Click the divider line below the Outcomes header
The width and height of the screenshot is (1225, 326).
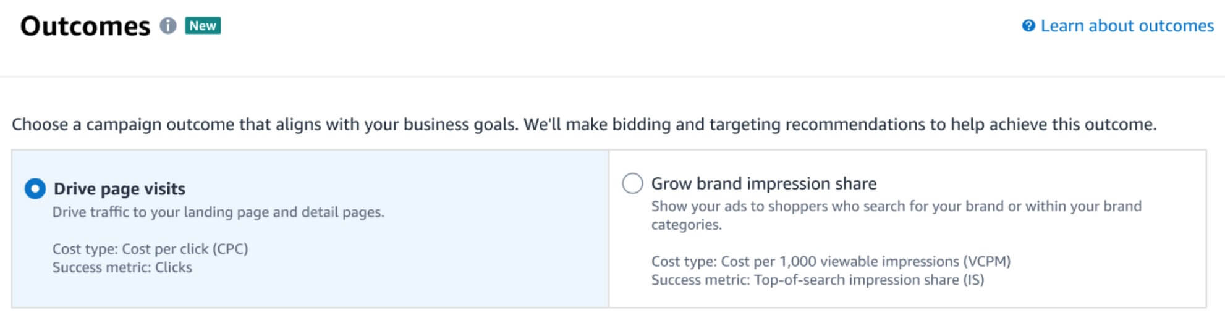pos(612,77)
